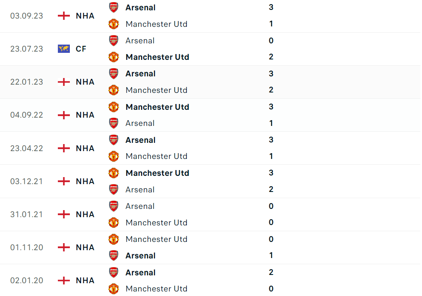422x296 pixels.
Task: Click Arsenal crest in the 02.01.20 match
Action: click(x=114, y=272)
